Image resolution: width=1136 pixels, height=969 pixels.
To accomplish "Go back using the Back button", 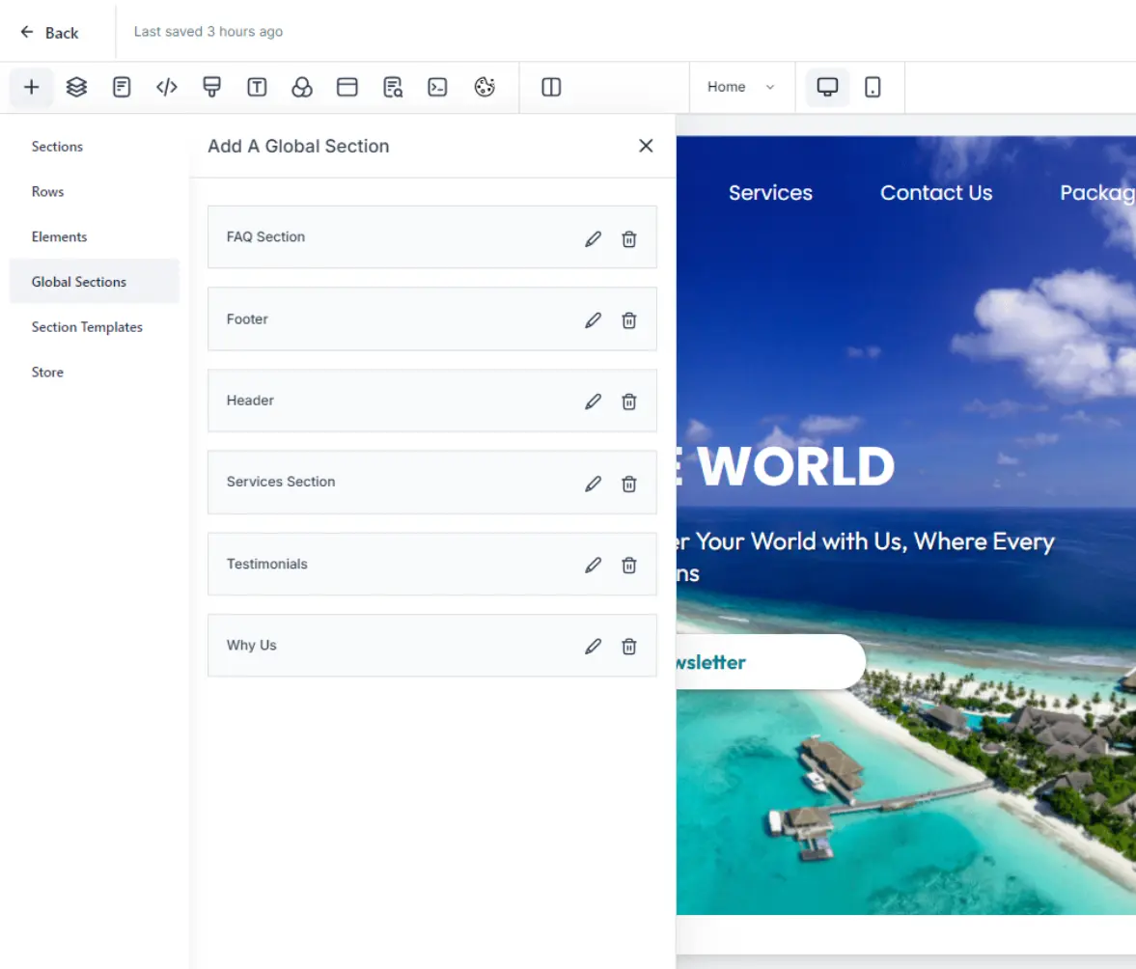I will (x=50, y=33).
